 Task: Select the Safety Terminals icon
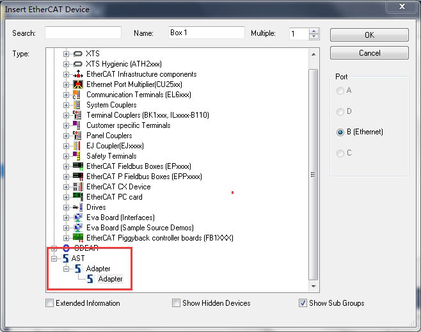[x=77, y=156]
